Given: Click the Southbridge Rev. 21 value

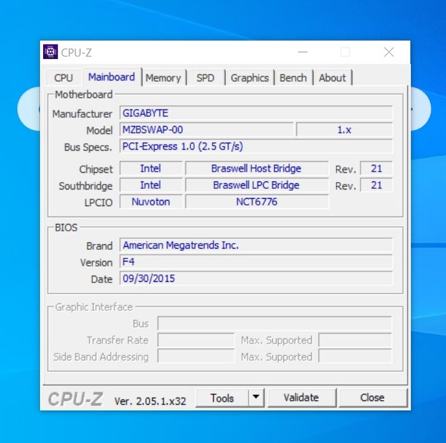Looking at the screenshot, I should [376, 185].
